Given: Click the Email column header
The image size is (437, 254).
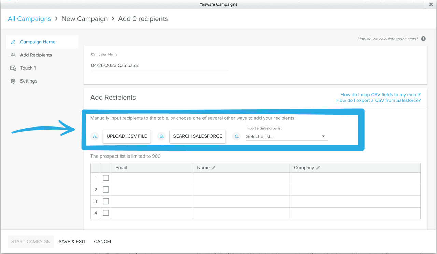Looking at the screenshot, I should pos(152,168).
